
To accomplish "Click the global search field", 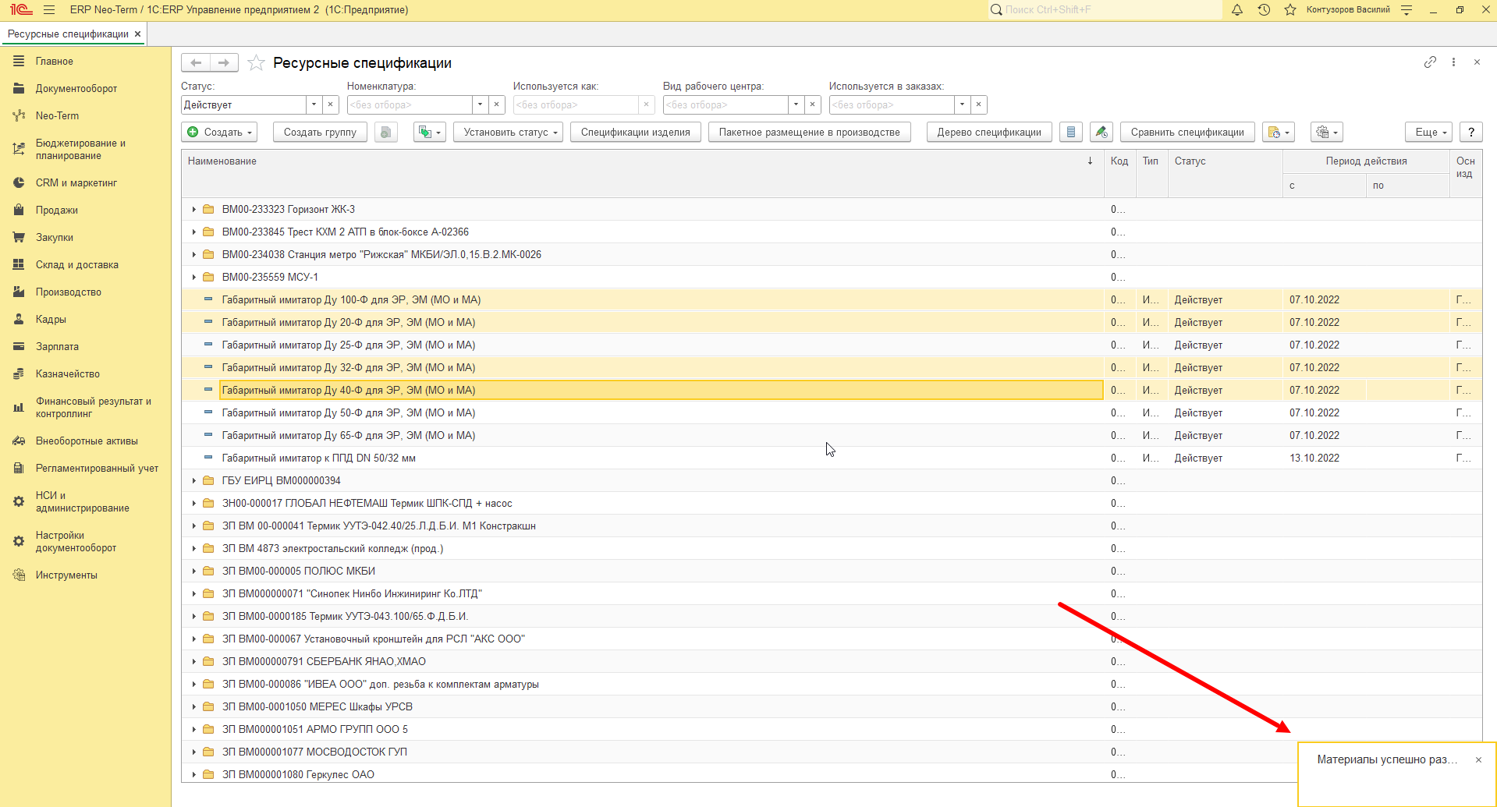I will (x=1105, y=10).
